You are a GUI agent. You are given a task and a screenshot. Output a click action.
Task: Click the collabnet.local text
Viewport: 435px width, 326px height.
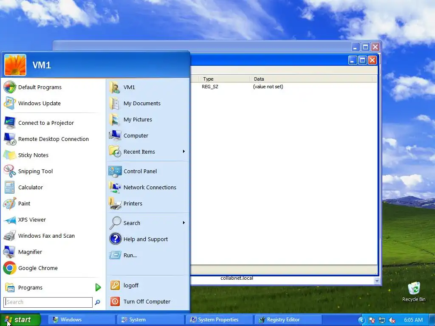pyautogui.click(x=237, y=278)
